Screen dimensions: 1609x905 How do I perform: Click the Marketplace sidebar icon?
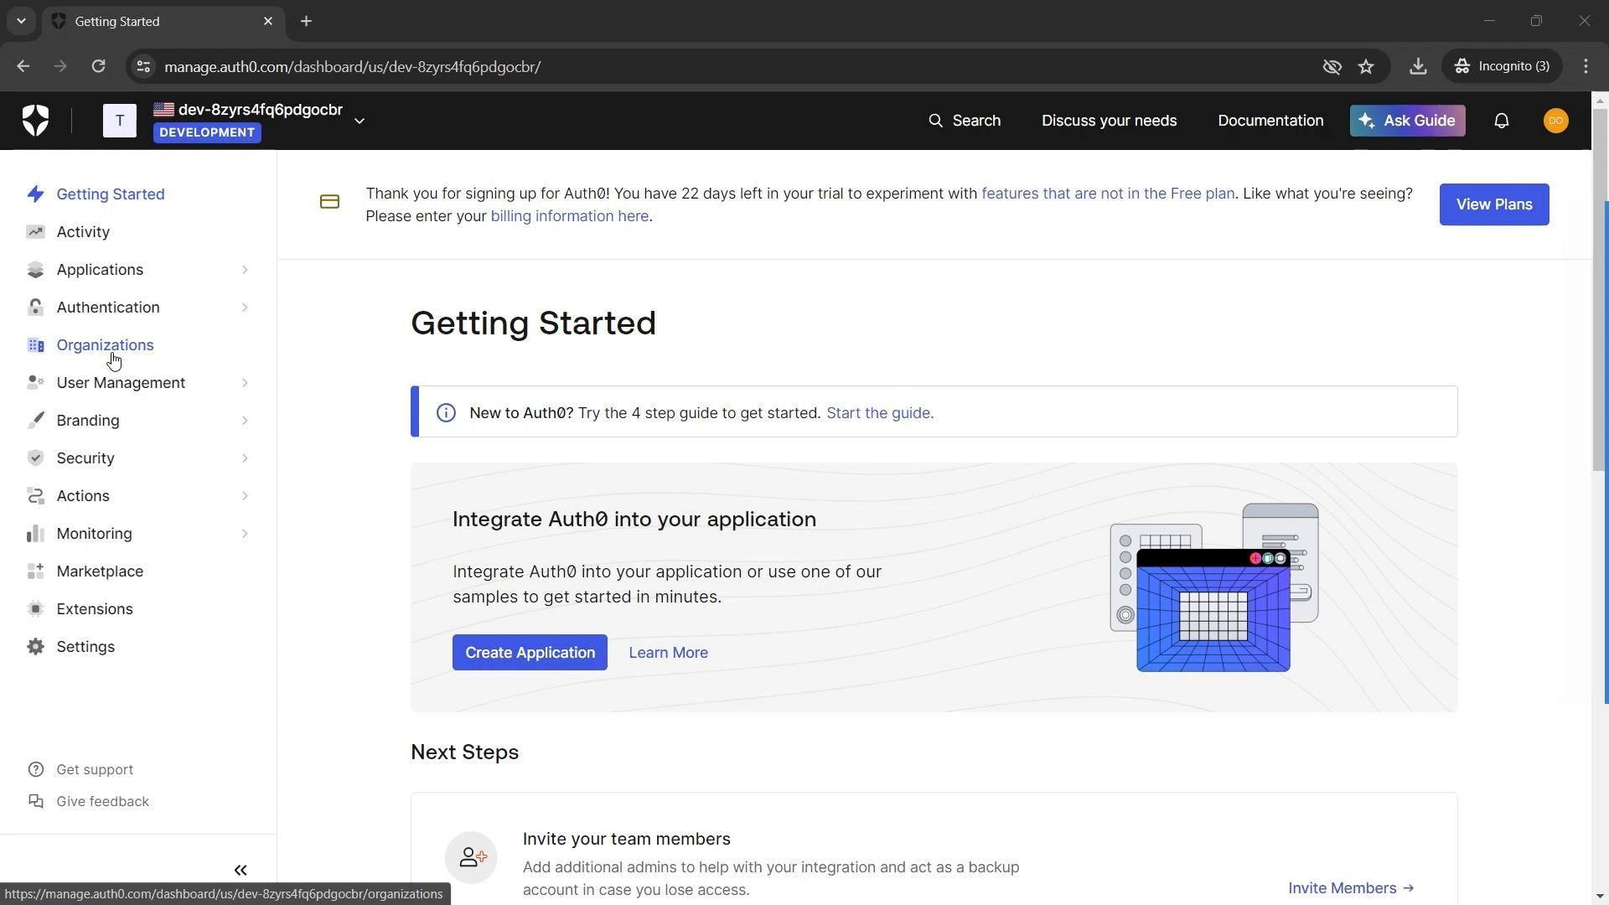pos(35,571)
